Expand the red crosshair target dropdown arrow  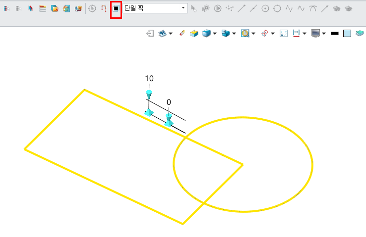[x=273, y=34]
